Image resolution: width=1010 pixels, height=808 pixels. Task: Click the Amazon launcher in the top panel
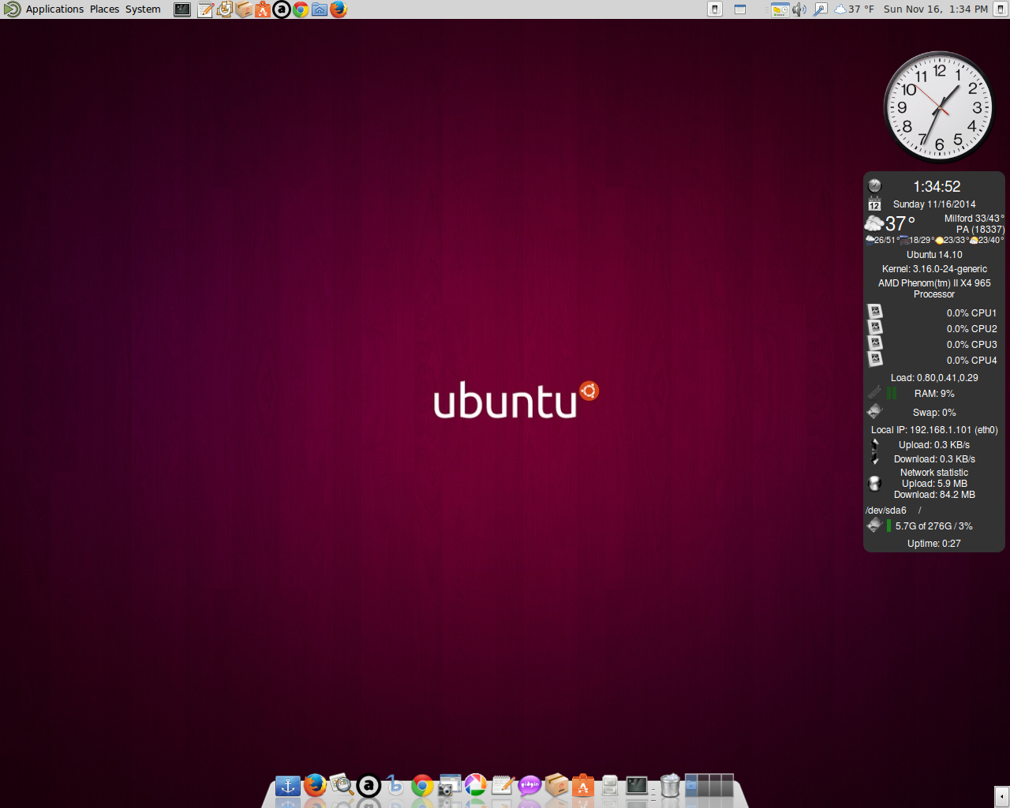[x=282, y=9]
